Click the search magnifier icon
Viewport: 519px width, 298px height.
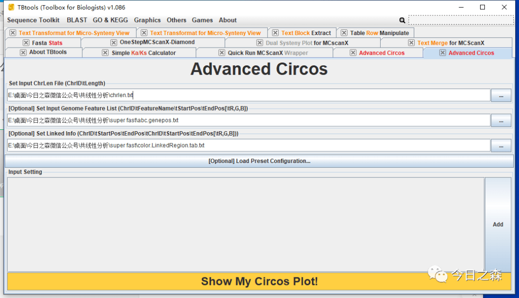point(402,20)
